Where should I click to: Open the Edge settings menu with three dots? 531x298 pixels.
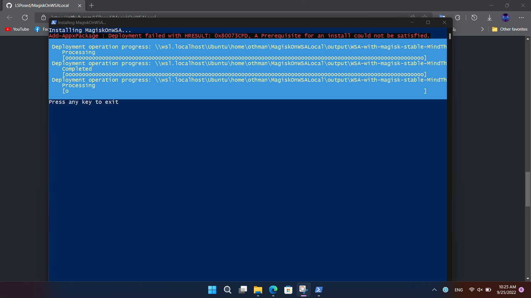pos(521,17)
